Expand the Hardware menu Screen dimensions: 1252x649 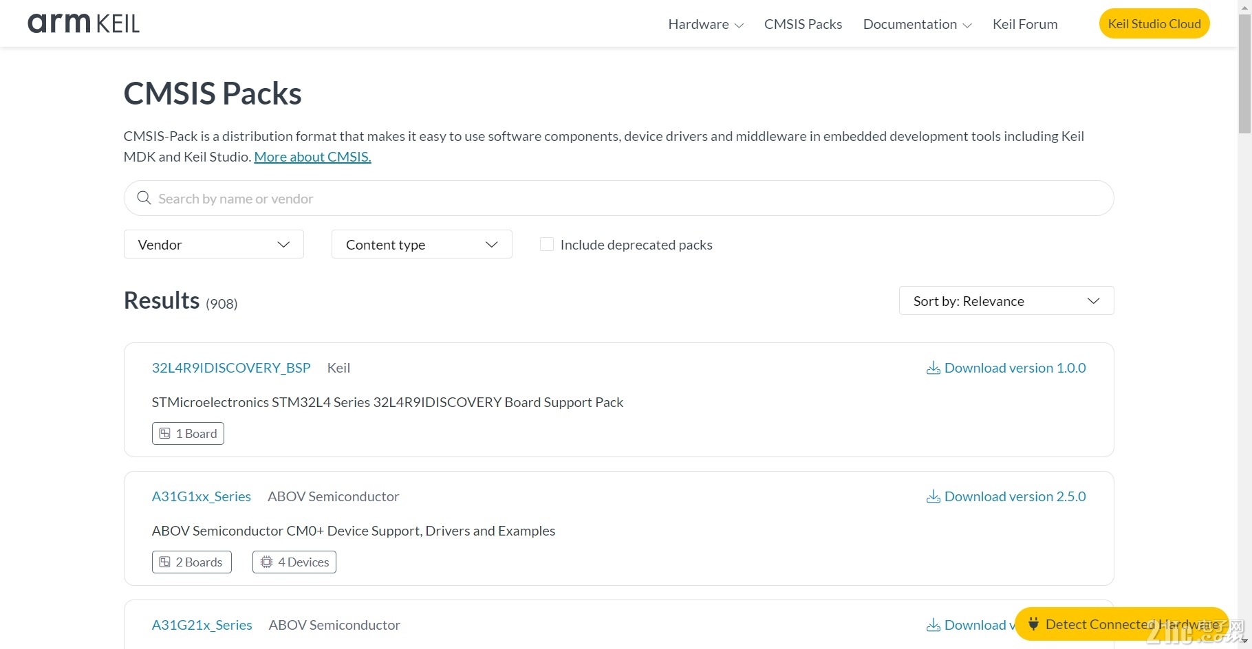(x=706, y=24)
